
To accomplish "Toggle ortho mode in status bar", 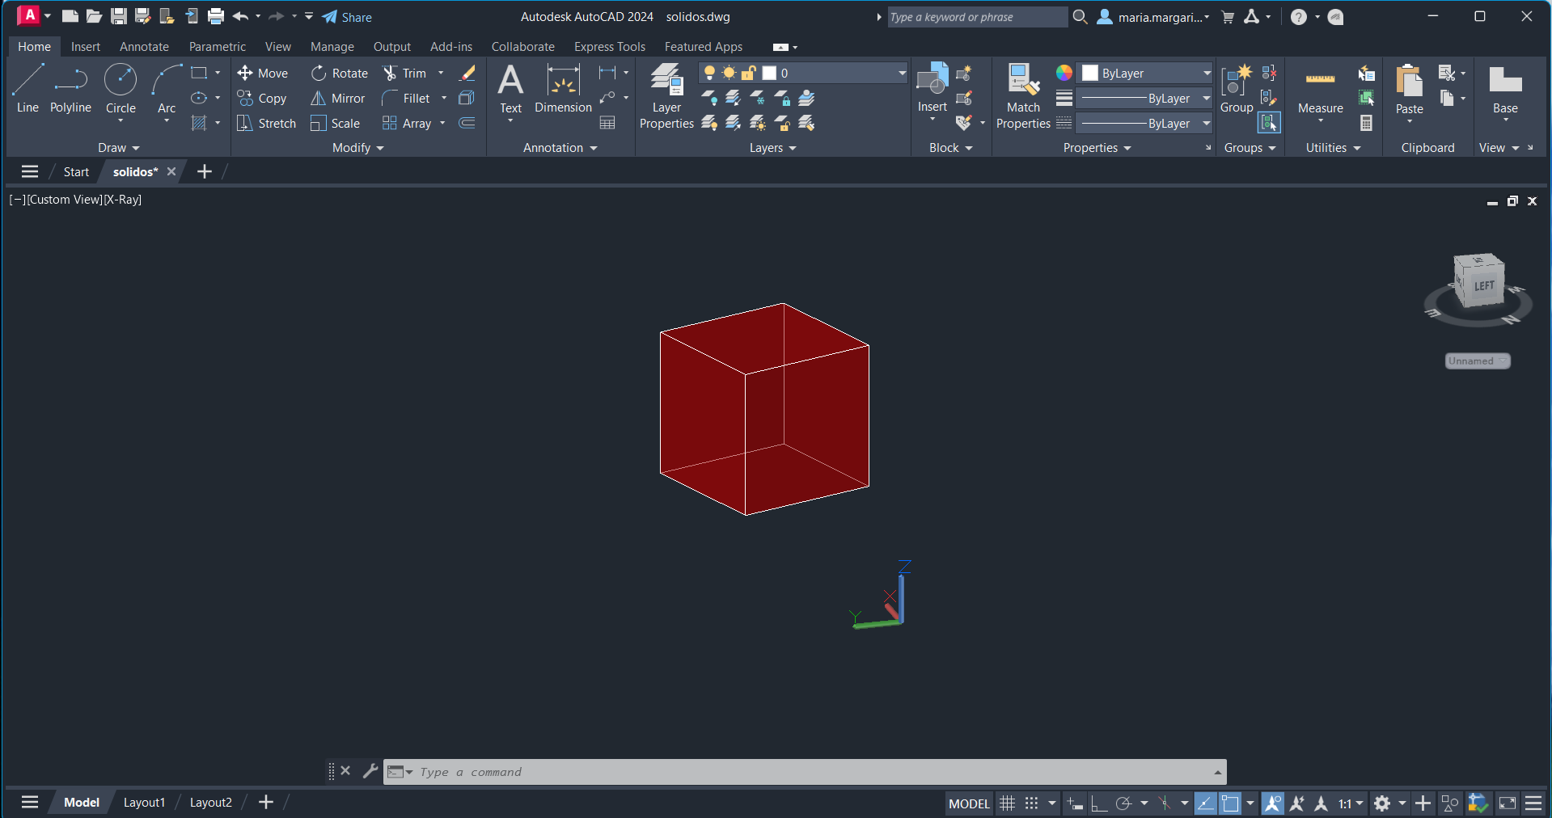I will point(1099,803).
